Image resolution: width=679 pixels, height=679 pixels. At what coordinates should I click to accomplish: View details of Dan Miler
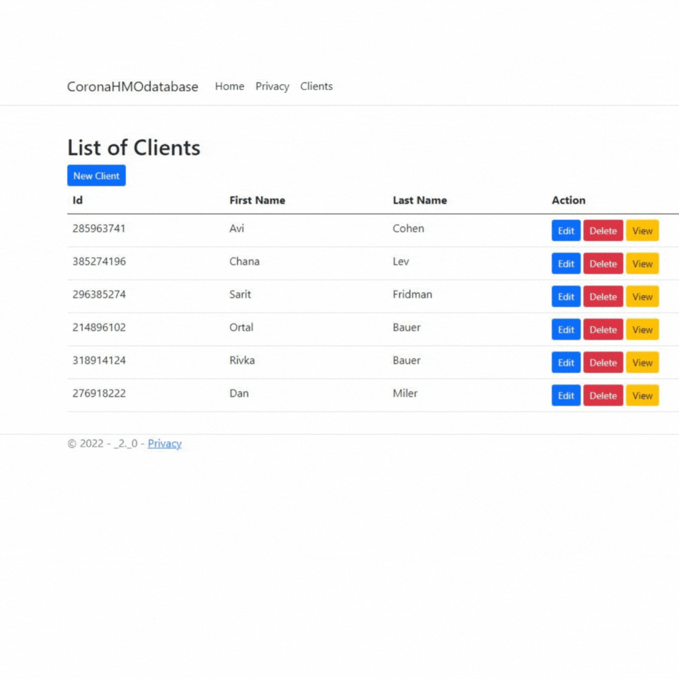point(642,395)
